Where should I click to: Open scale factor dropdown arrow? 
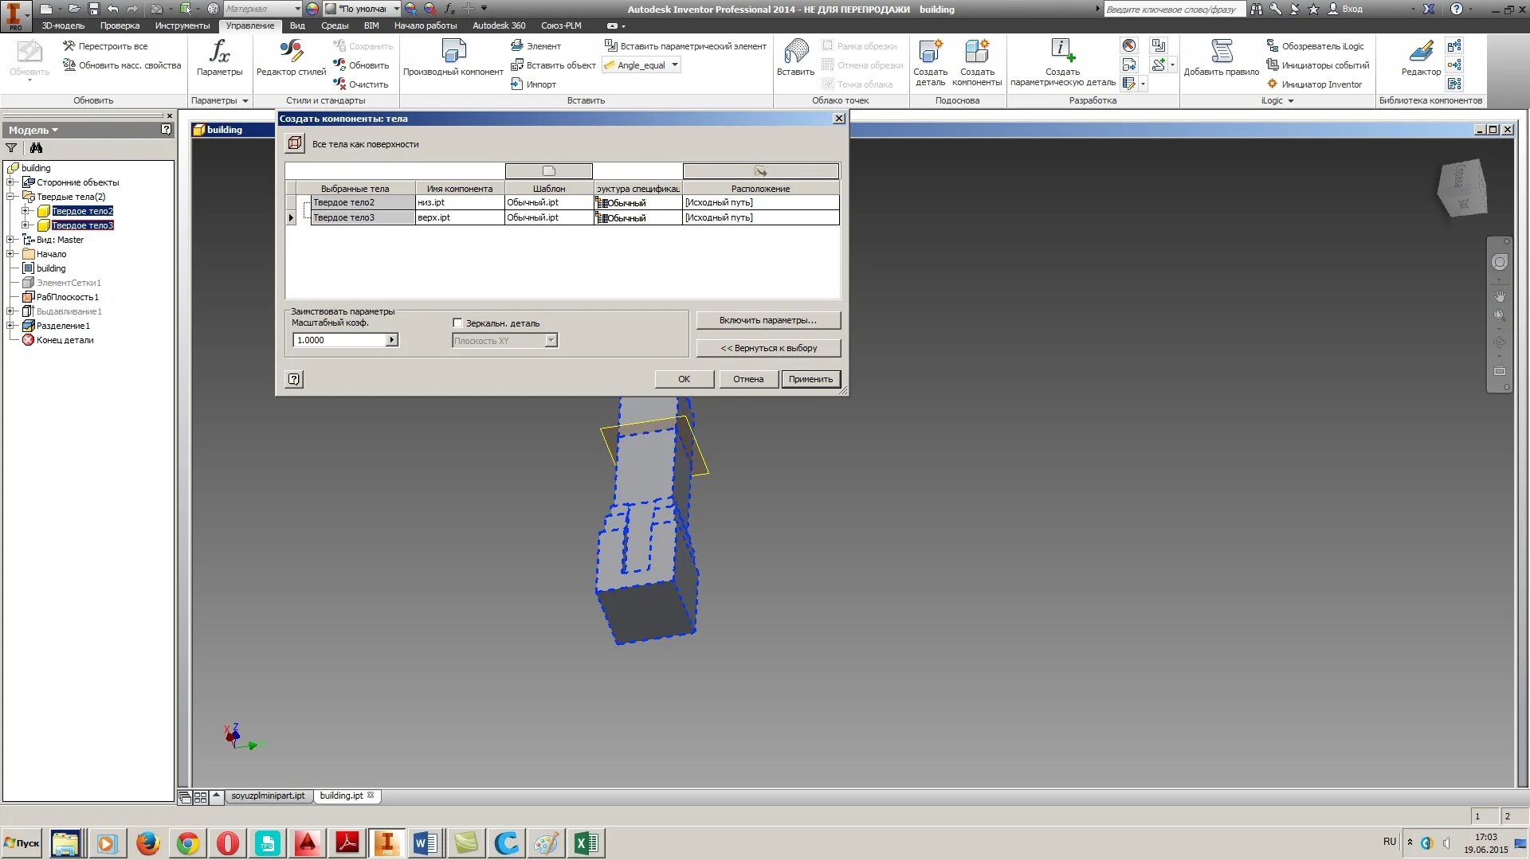click(x=391, y=340)
